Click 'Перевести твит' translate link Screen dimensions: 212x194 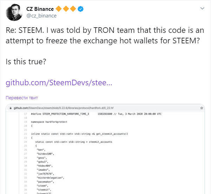tap(21, 98)
